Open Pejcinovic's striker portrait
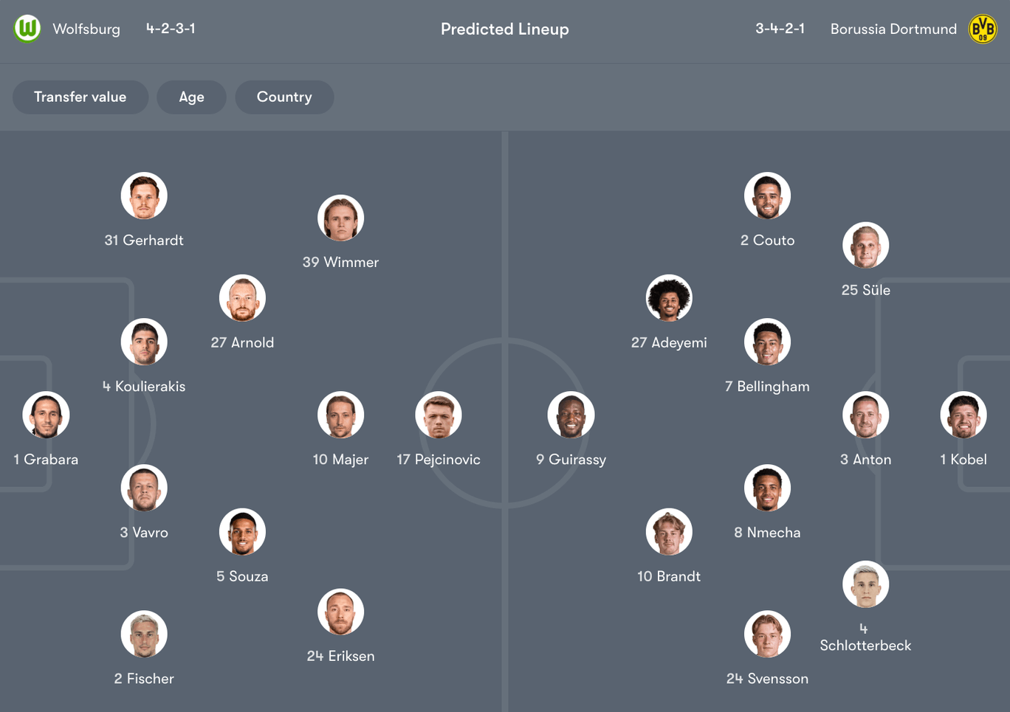Viewport: 1010px width, 712px height. pos(439,415)
